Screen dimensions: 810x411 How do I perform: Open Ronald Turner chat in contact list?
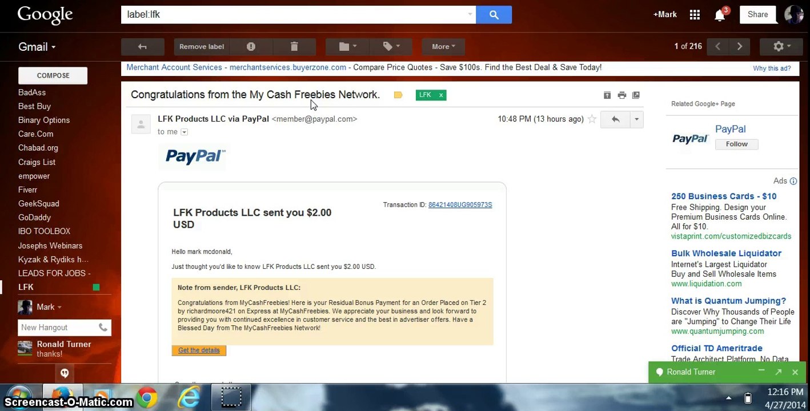63,349
